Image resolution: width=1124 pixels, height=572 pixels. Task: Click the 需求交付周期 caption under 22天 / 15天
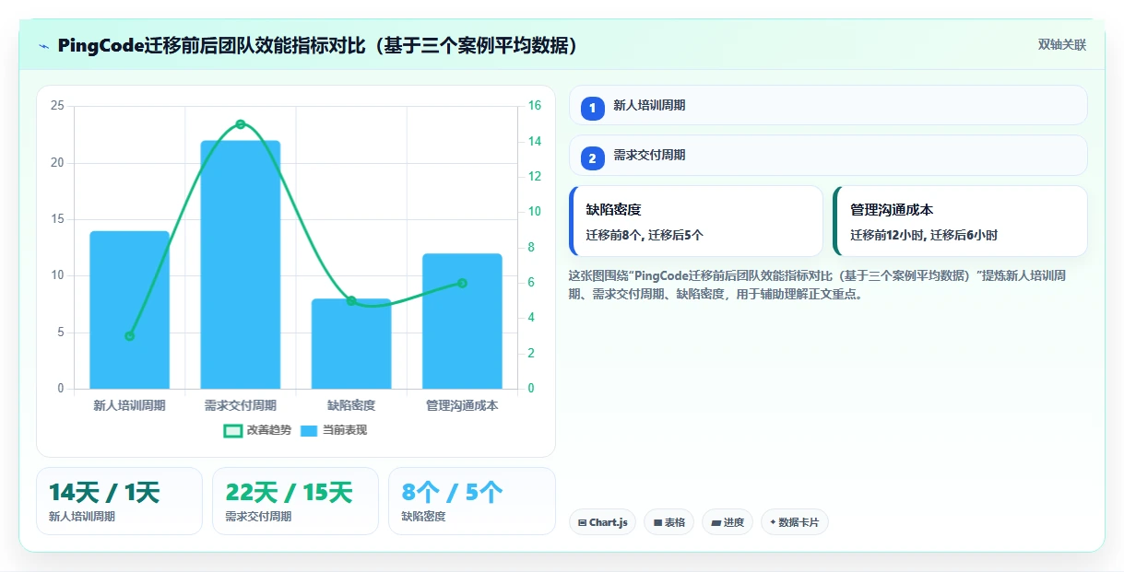click(x=258, y=517)
